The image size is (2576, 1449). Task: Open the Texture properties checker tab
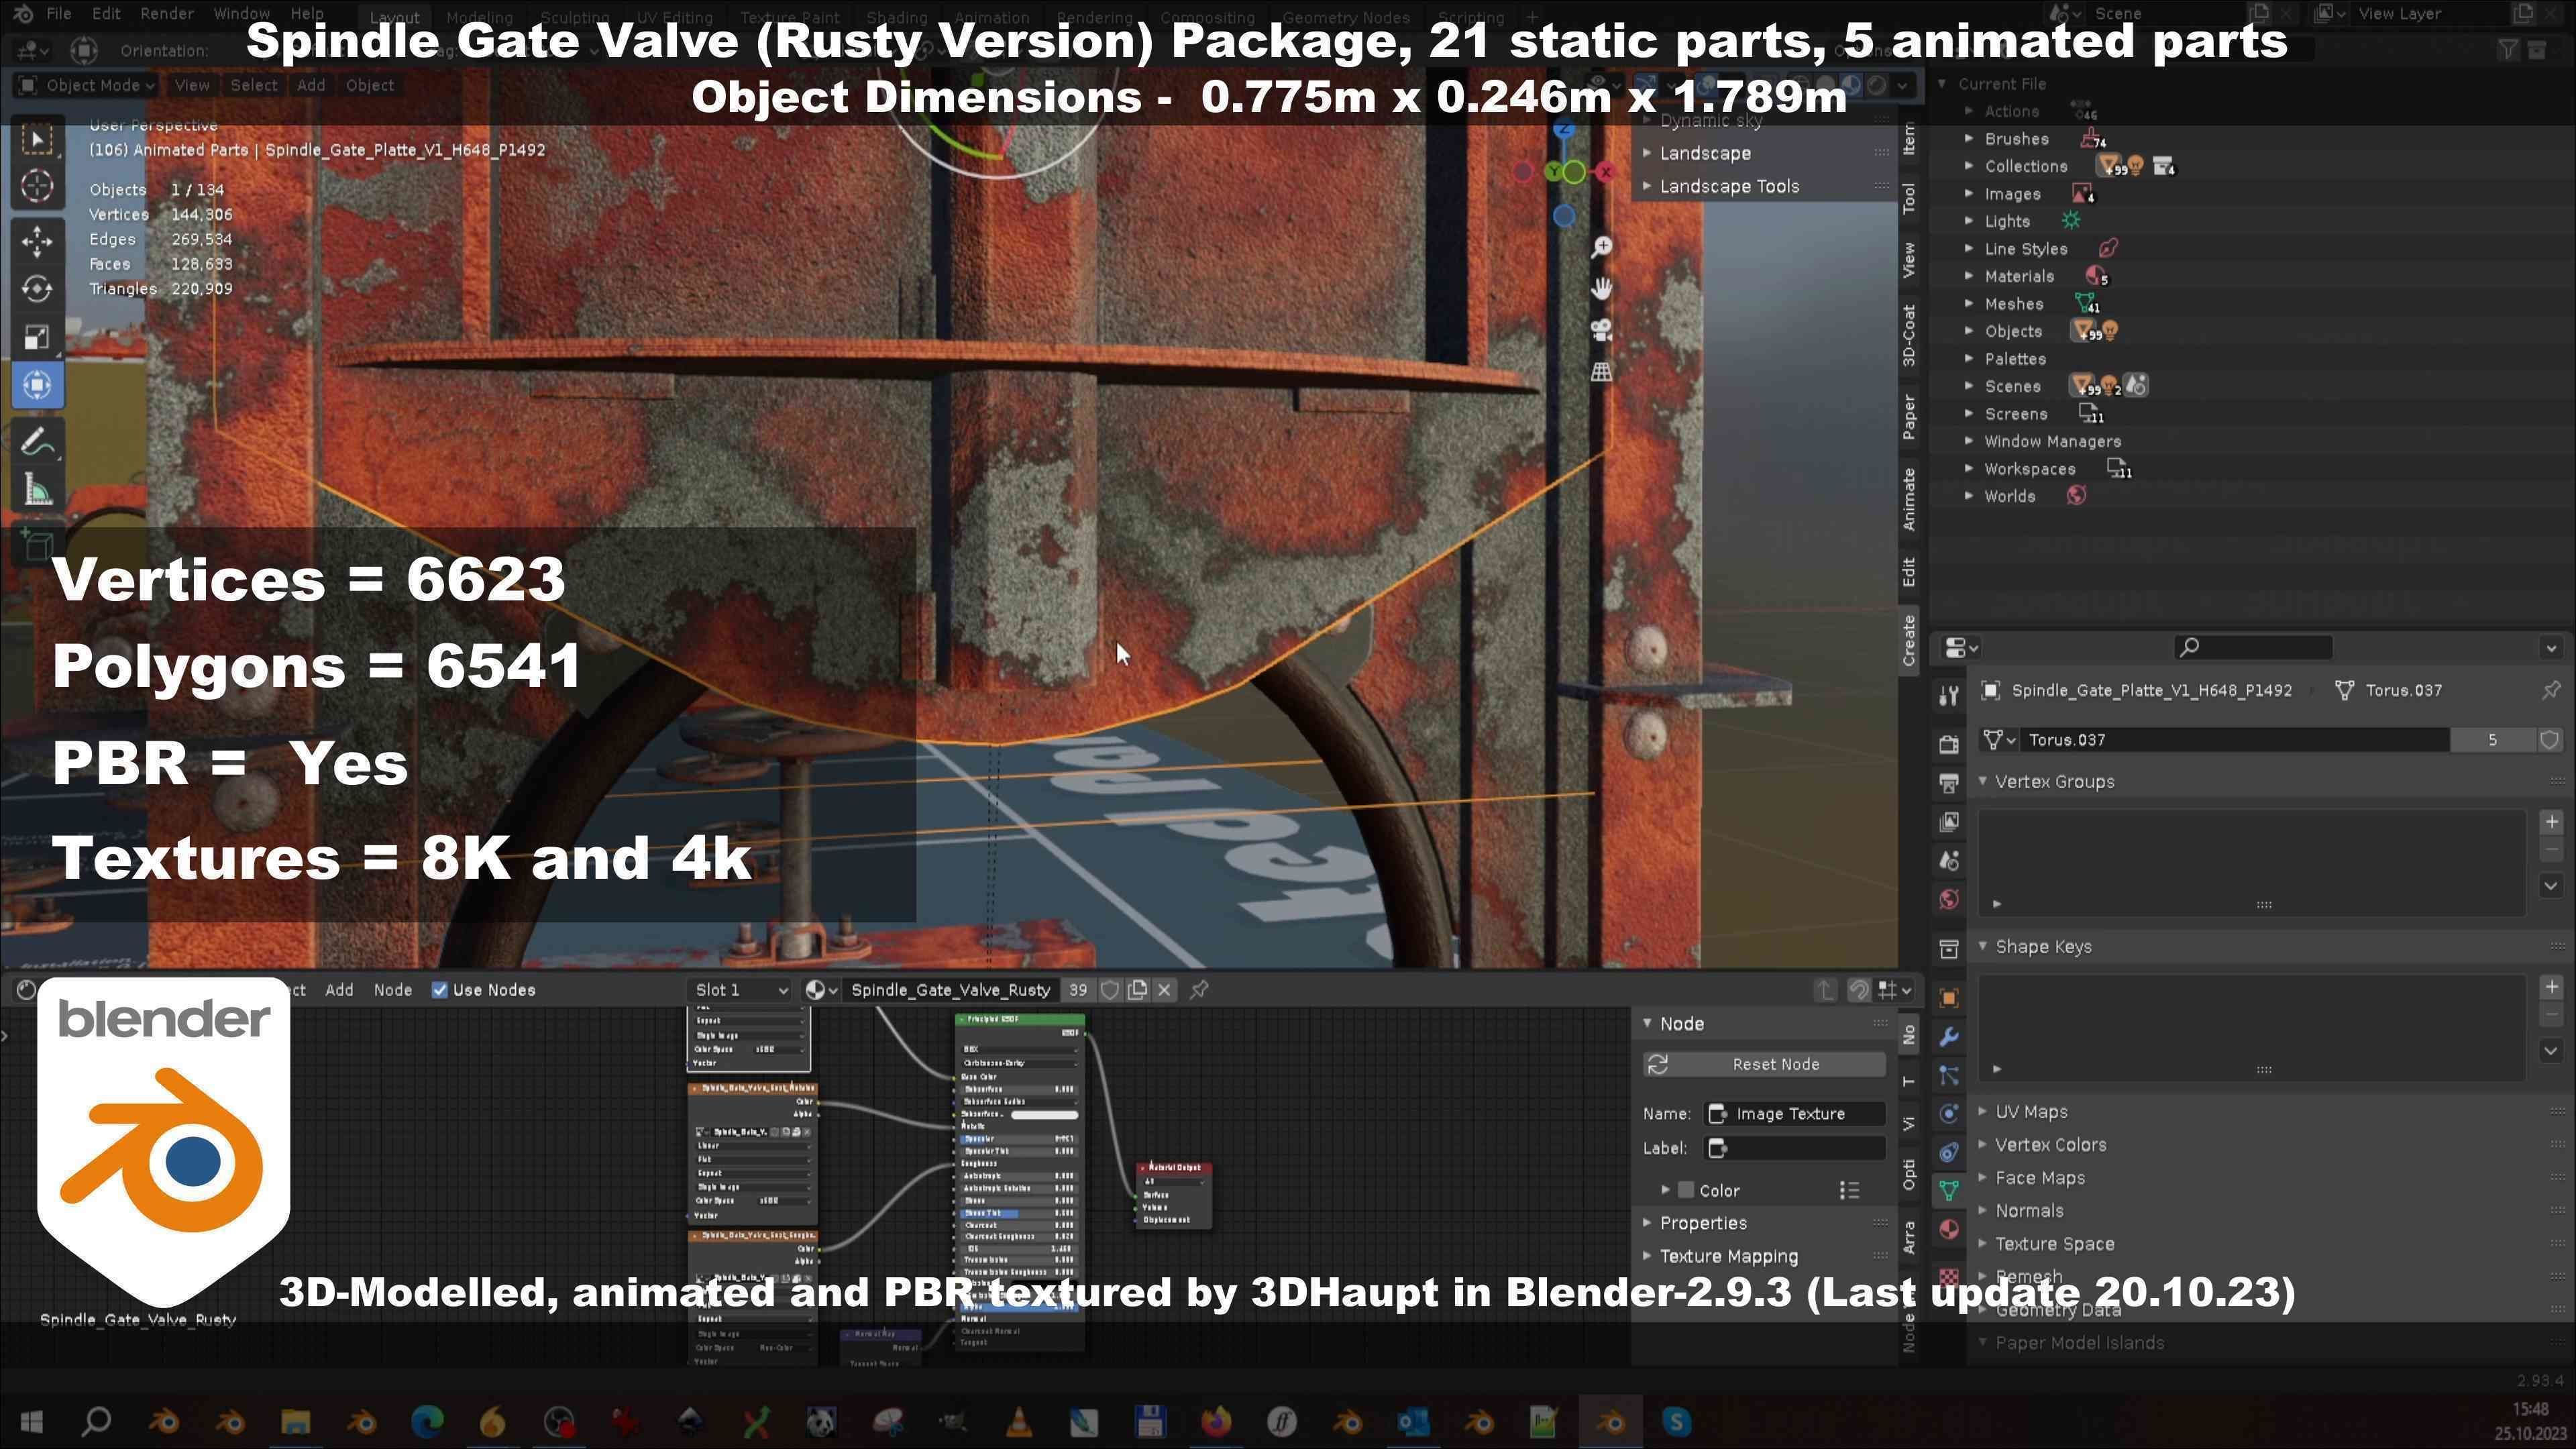[x=1948, y=1276]
